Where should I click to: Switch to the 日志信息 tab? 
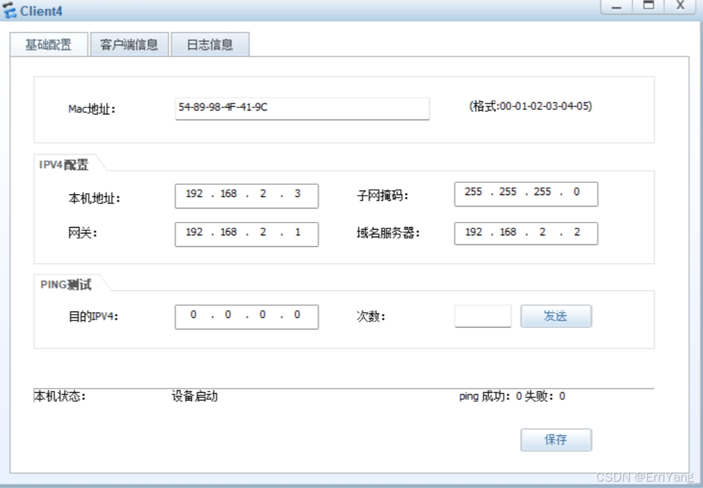click(x=210, y=44)
